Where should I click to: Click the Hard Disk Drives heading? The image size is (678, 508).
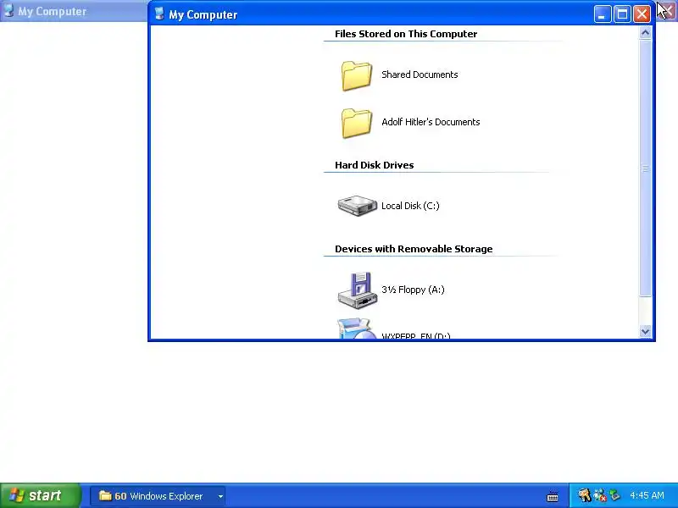pyautogui.click(x=374, y=165)
